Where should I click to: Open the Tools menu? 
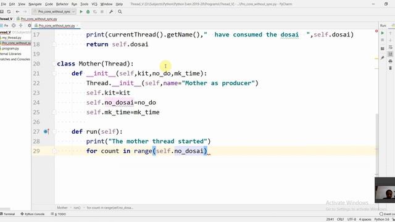84,4
